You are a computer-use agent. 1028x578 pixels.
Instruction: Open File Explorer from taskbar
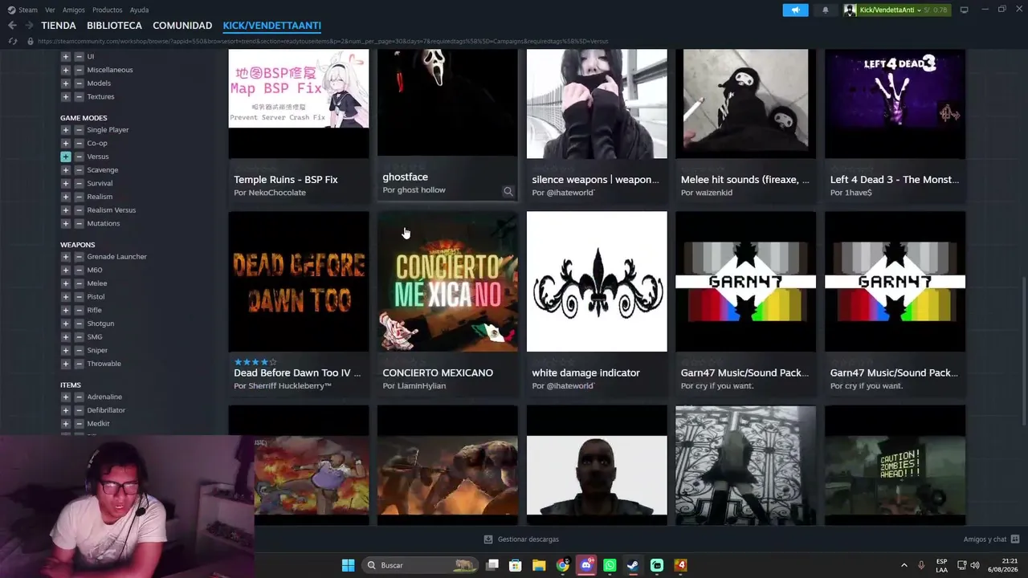click(539, 565)
